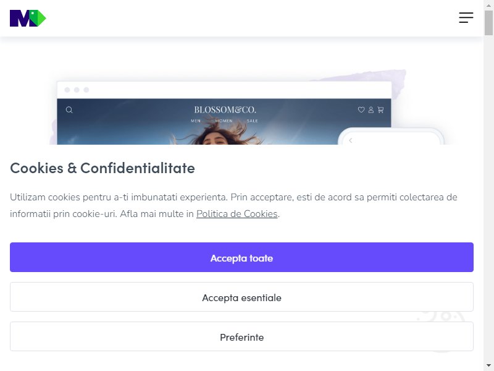Choose Accepta esentiale option
Image resolution: width=494 pixels, height=371 pixels.
[241, 297]
